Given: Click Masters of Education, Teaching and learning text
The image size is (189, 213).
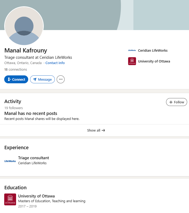Looking at the screenshot, I should click(52, 201).
